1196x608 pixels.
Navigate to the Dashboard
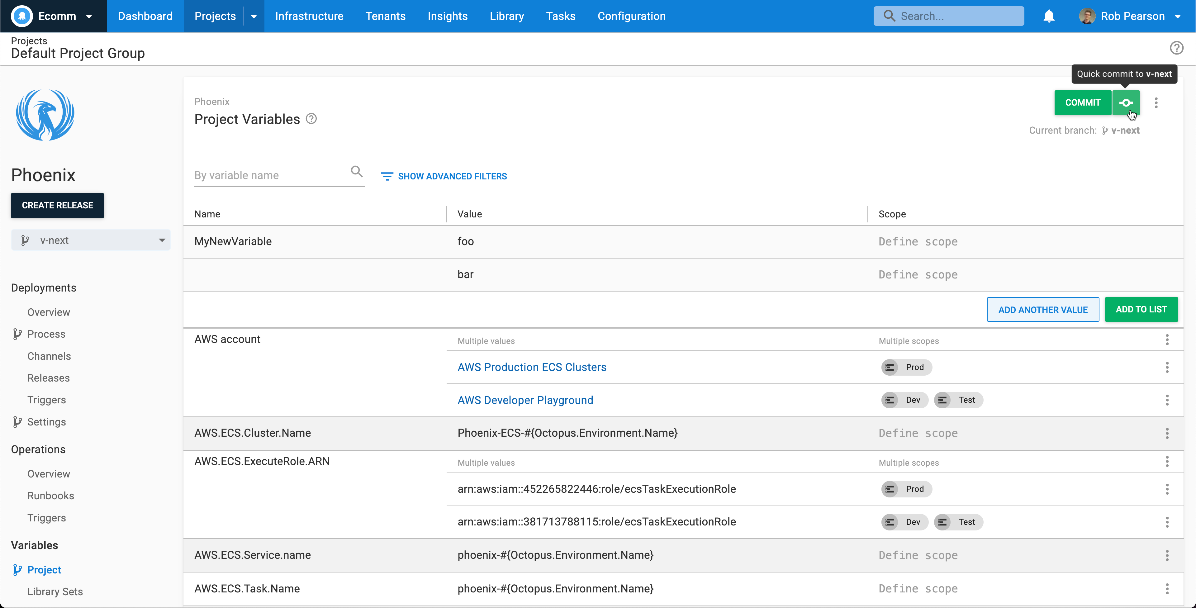click(x=145, y=16)
